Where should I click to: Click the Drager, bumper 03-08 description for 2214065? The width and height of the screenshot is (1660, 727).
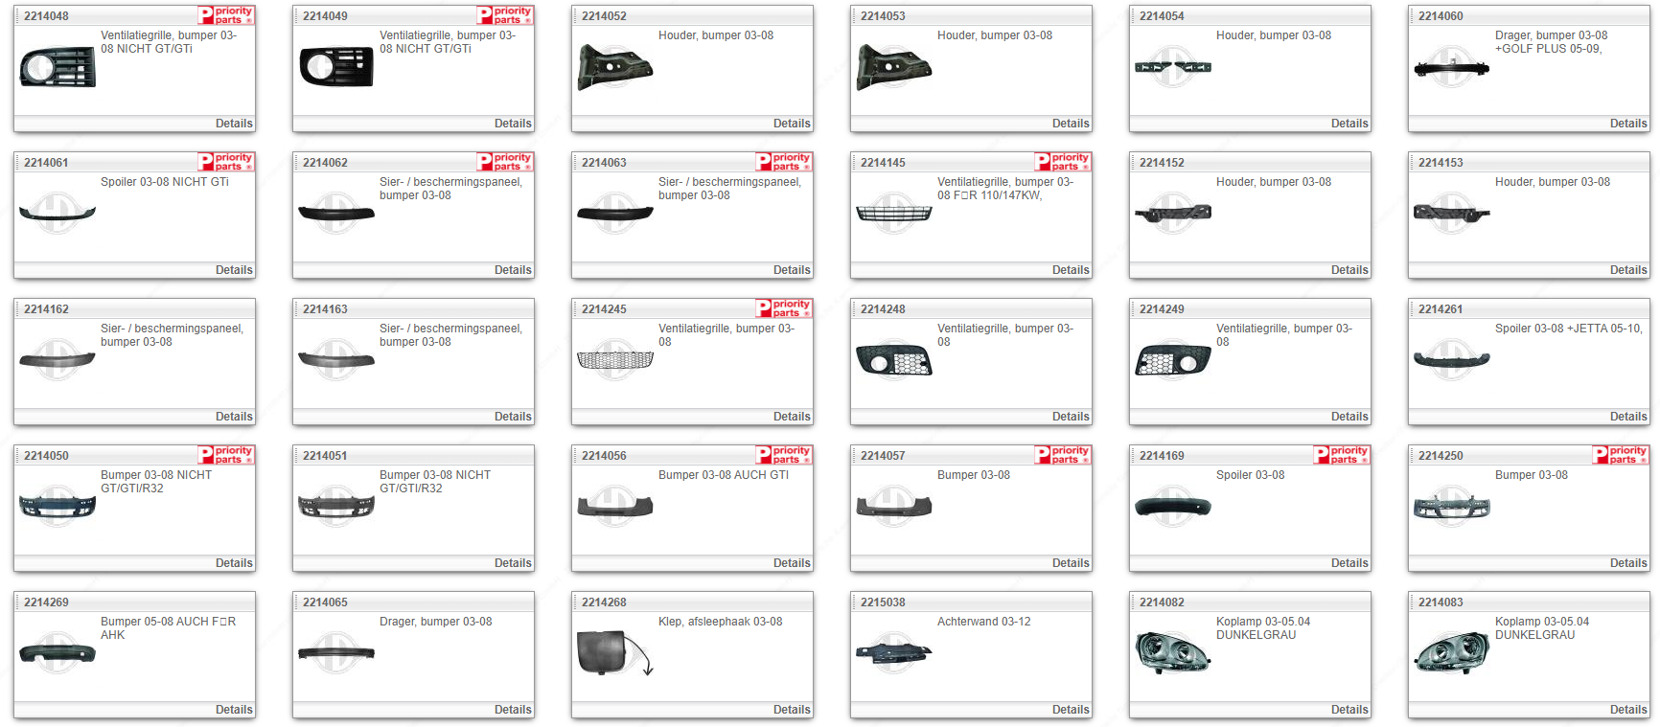(435, 622)
